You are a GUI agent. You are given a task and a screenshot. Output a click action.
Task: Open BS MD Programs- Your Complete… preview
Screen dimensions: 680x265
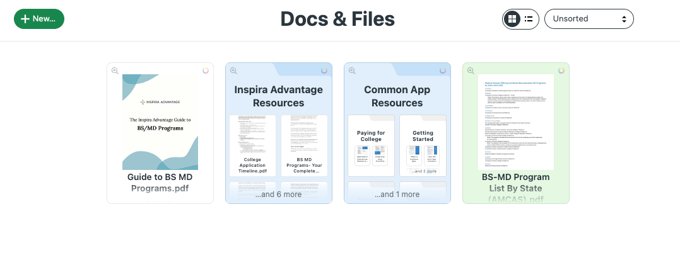click(x=305, y=145)
